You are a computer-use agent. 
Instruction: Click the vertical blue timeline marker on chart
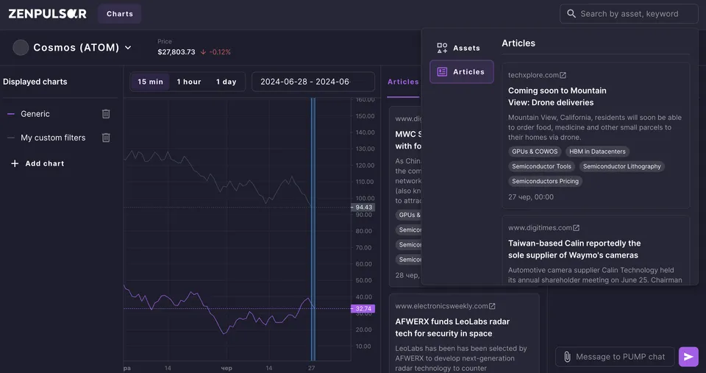pos(313,230)
